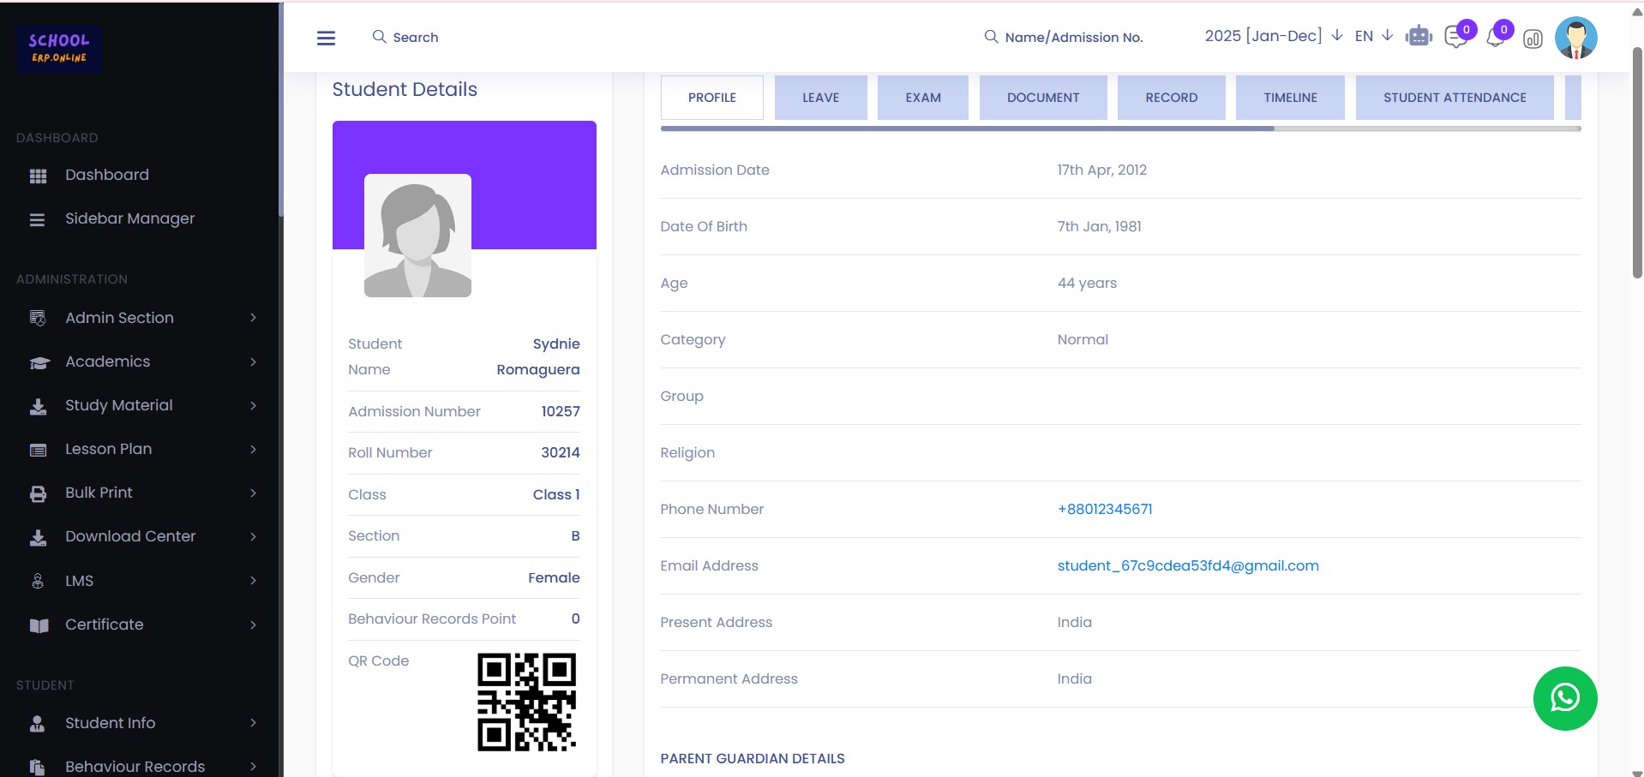This screenshot has height=777, width=1644.
Task: Open the 2025 [Jan-Dec] session dropdown
Action: [1264, 36]
